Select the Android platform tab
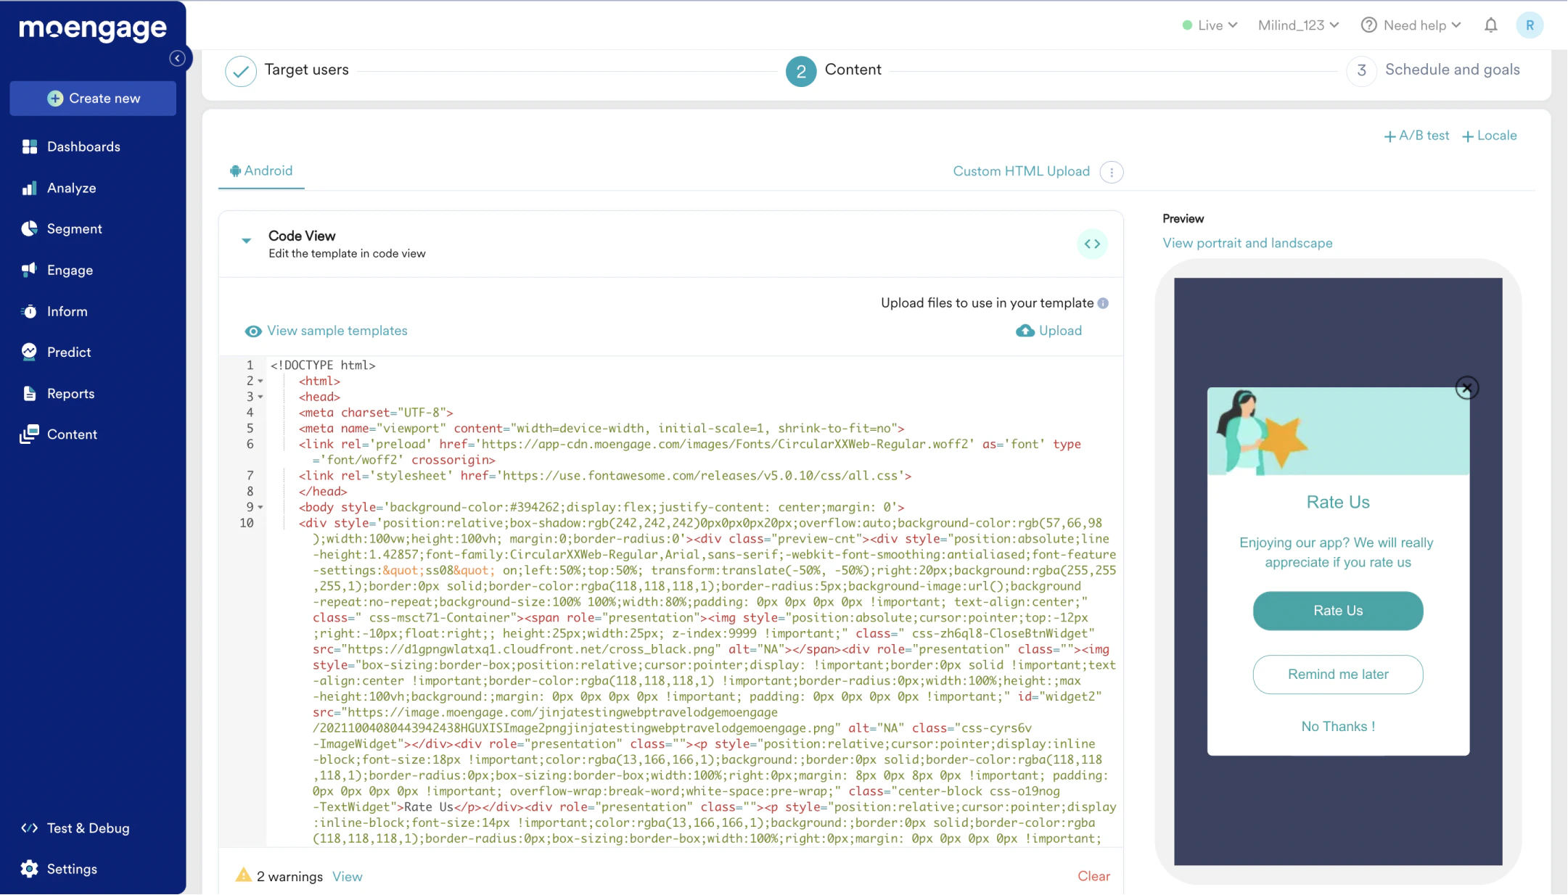Image resolution: width=1568 pixels, height=895 pixels. pos(261,171)
